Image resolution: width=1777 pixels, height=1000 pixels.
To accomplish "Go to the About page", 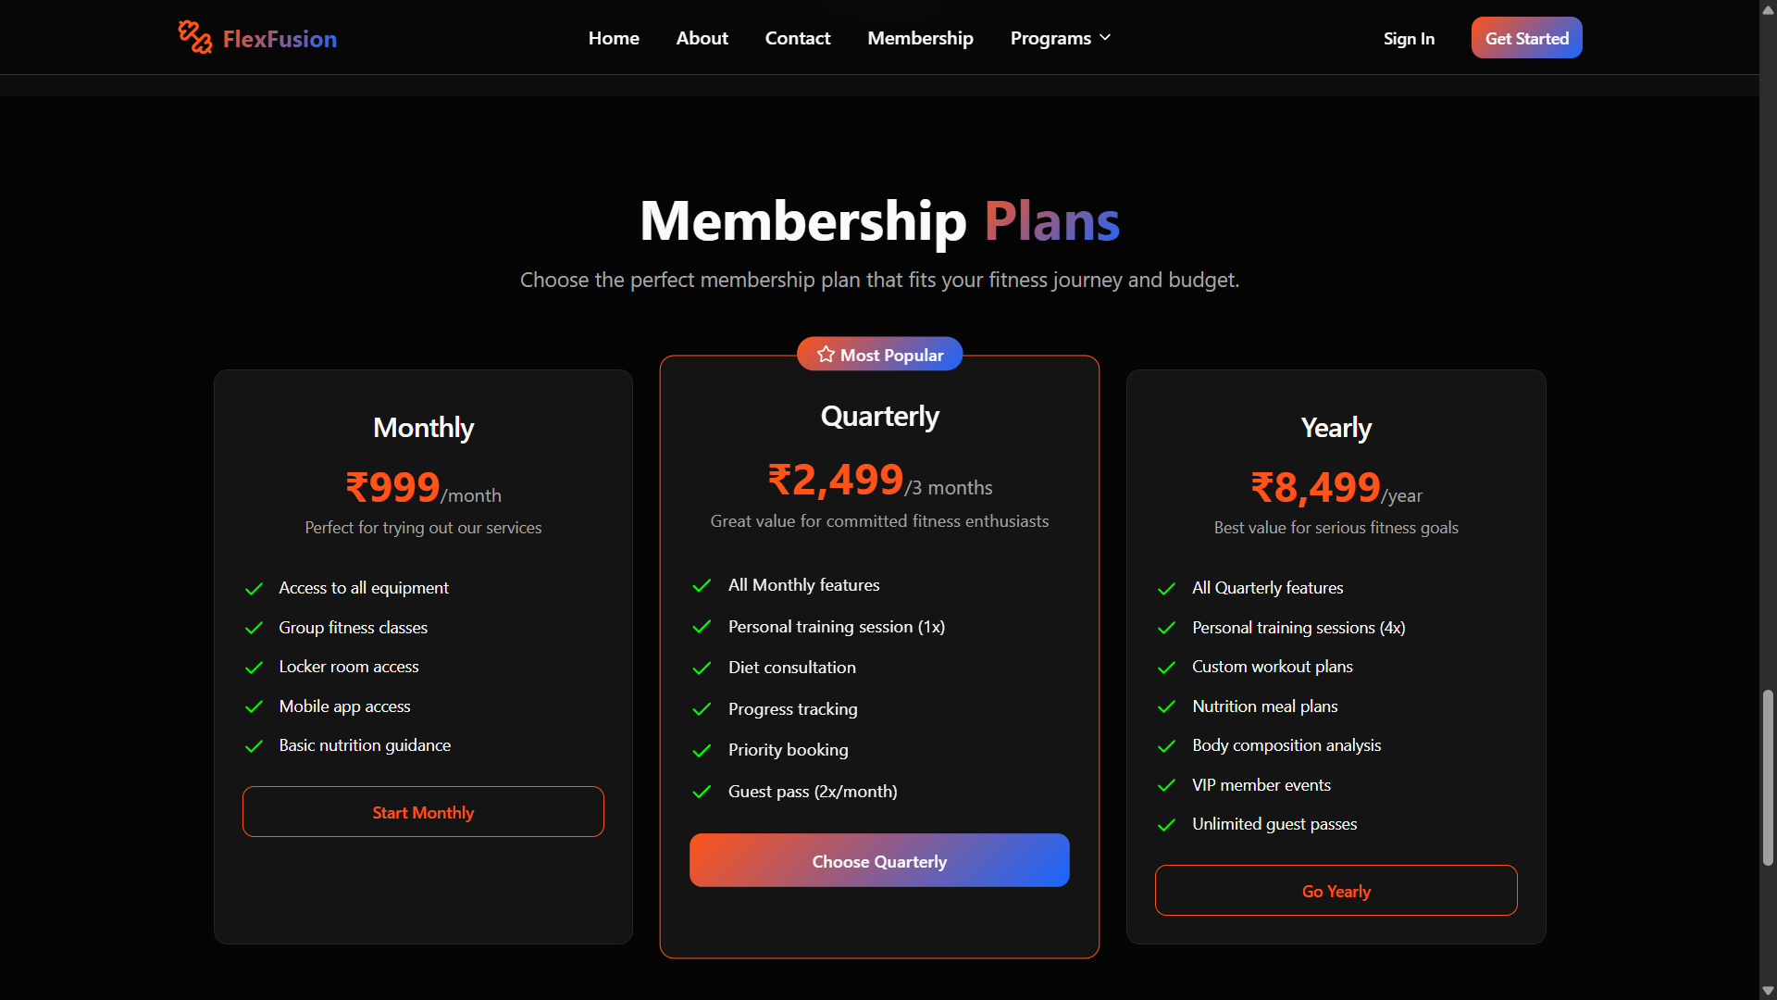I will click(702, 38).
